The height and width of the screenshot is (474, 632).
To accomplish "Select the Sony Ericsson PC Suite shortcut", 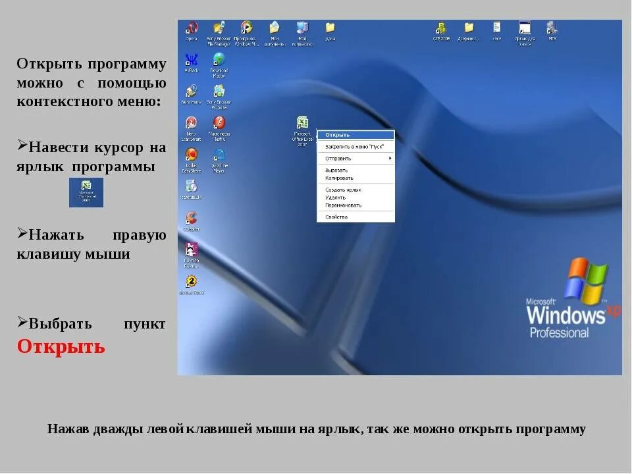I will [219, 97].
